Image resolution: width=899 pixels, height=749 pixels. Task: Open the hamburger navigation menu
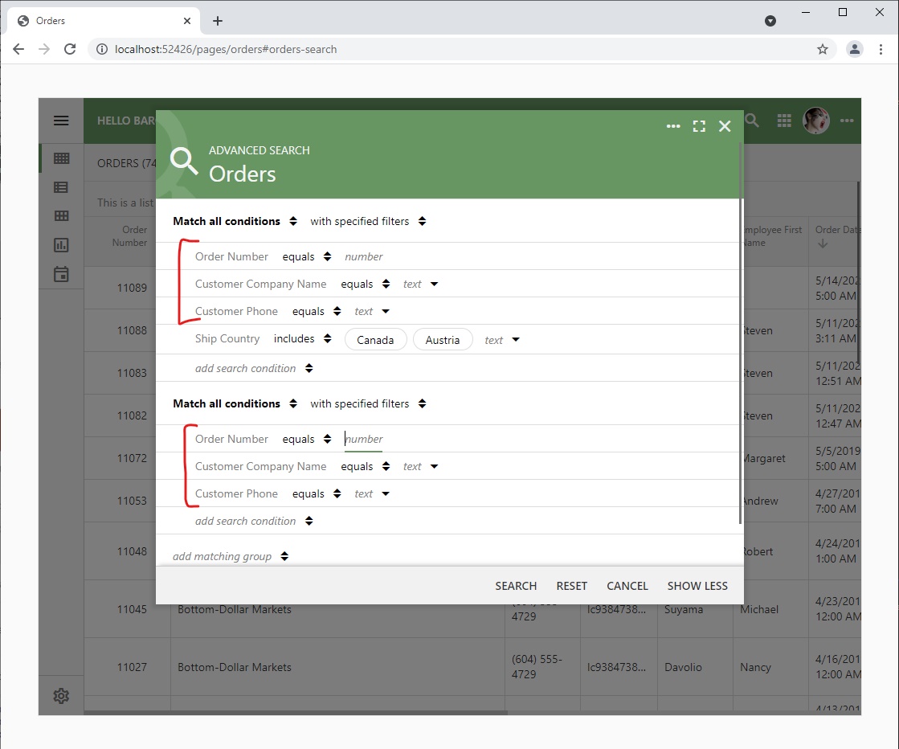click(x=61, y=121)
